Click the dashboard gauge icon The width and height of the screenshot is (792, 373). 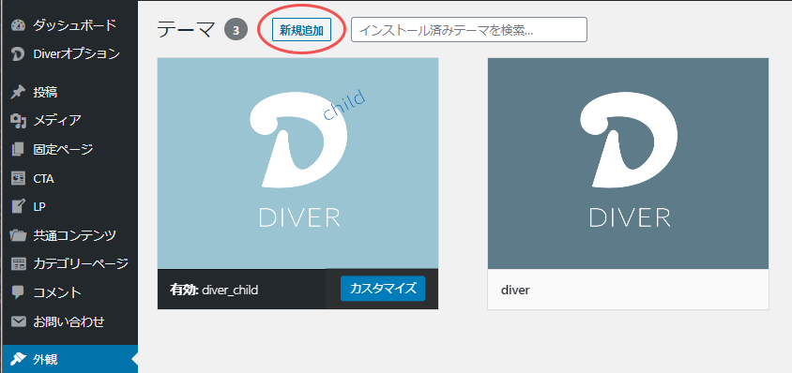[x=18, y=25]
